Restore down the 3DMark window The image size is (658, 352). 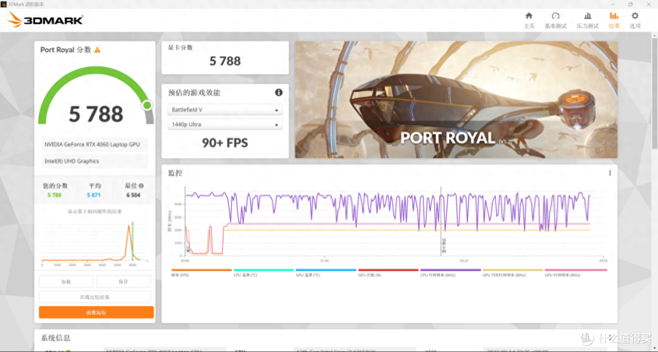coord(631,4)
